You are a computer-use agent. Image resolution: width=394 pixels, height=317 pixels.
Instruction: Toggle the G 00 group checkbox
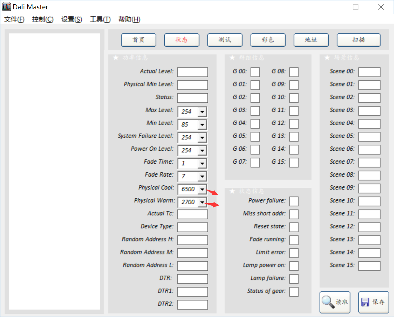point(255,72)
